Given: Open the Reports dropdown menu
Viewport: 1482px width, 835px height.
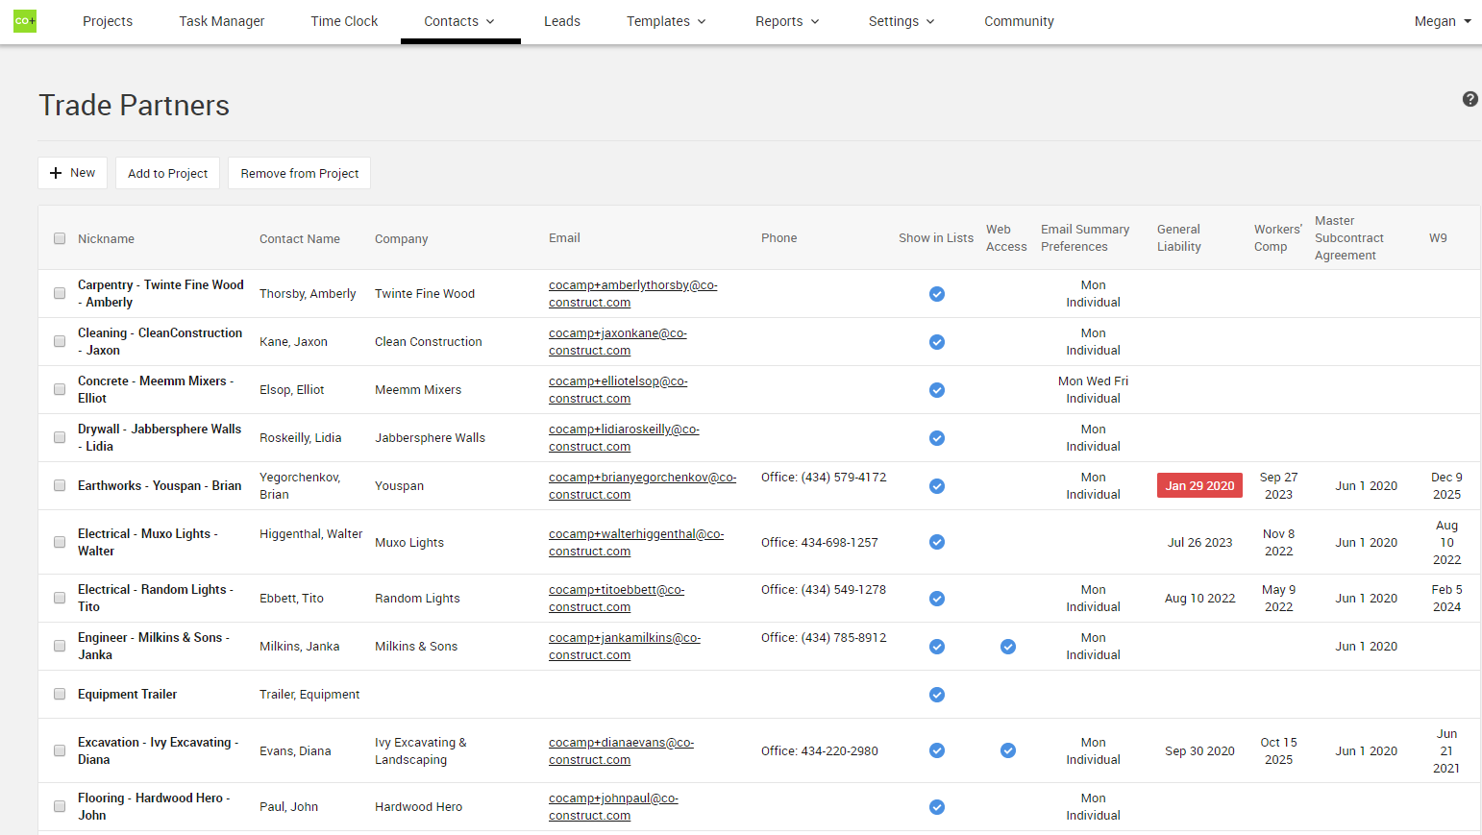Looking at the screenshot, I should [x=787, y=20].
